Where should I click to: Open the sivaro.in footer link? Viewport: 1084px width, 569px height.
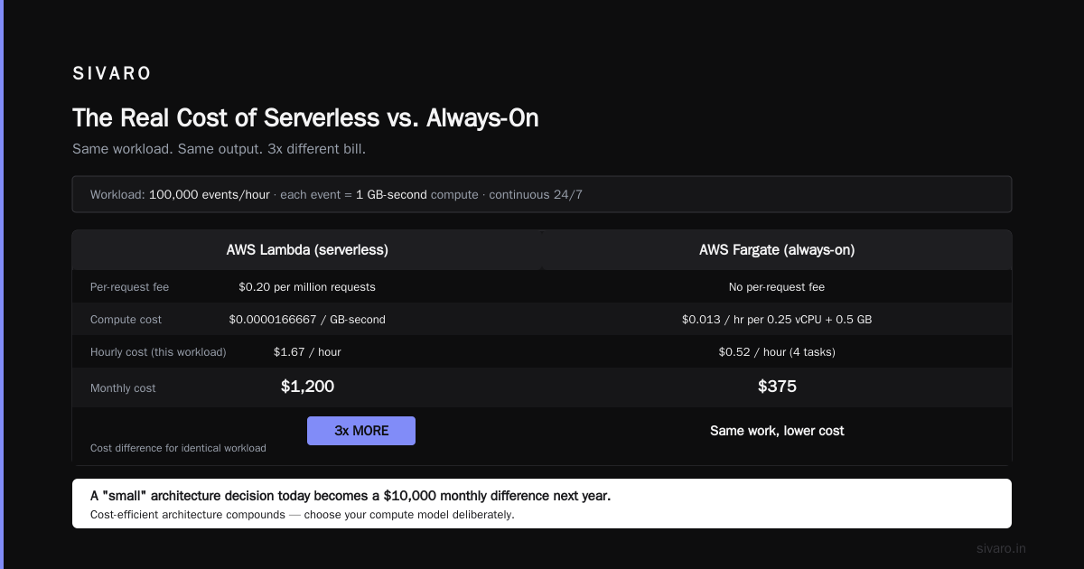(x=1001, y=548)
